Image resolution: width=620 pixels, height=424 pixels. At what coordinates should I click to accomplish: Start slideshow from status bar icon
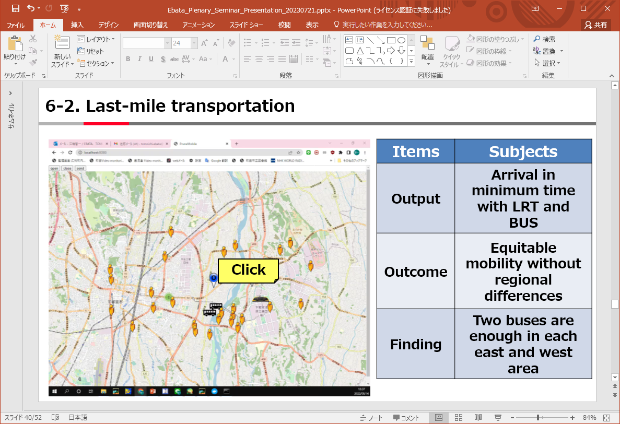[497, 418]
